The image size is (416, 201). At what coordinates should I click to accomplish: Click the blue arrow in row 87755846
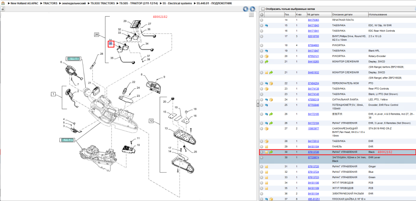tap(266, 105)
